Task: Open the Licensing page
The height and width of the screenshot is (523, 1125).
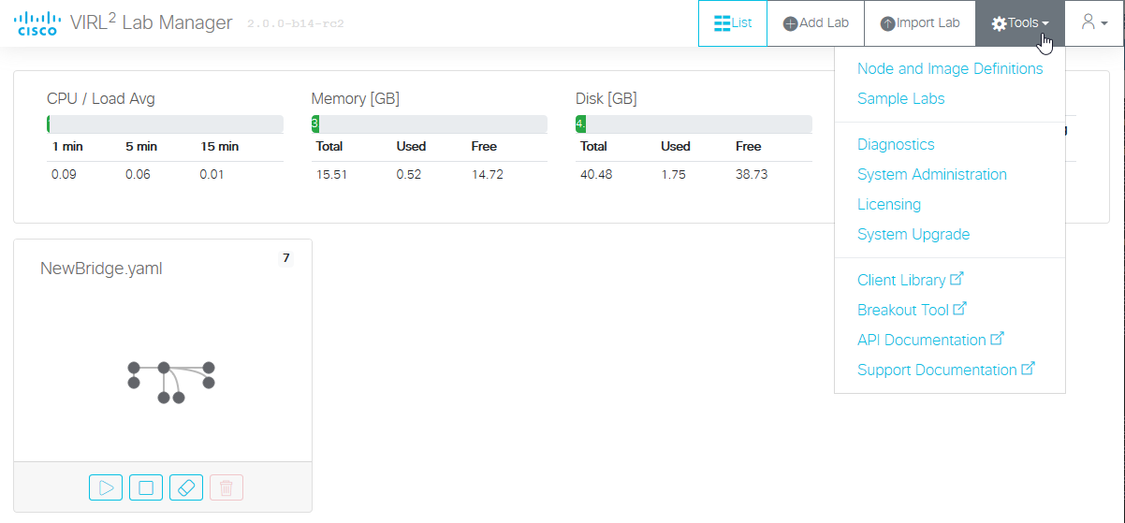Action: pos(889,204)
